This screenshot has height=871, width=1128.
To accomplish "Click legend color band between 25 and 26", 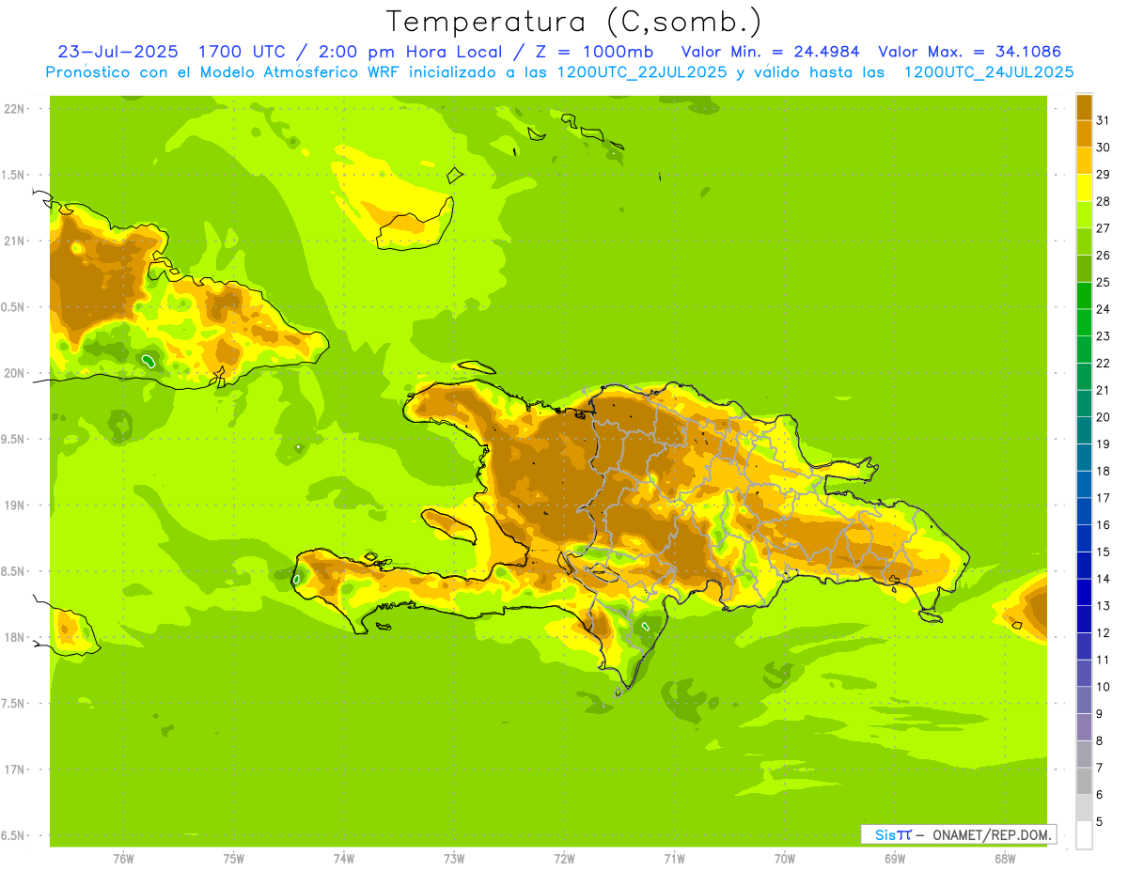I will pos(1084,269).
